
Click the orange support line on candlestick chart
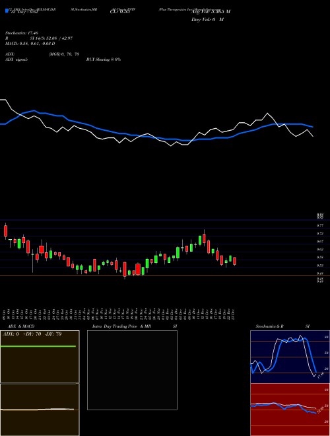(165, 276)
